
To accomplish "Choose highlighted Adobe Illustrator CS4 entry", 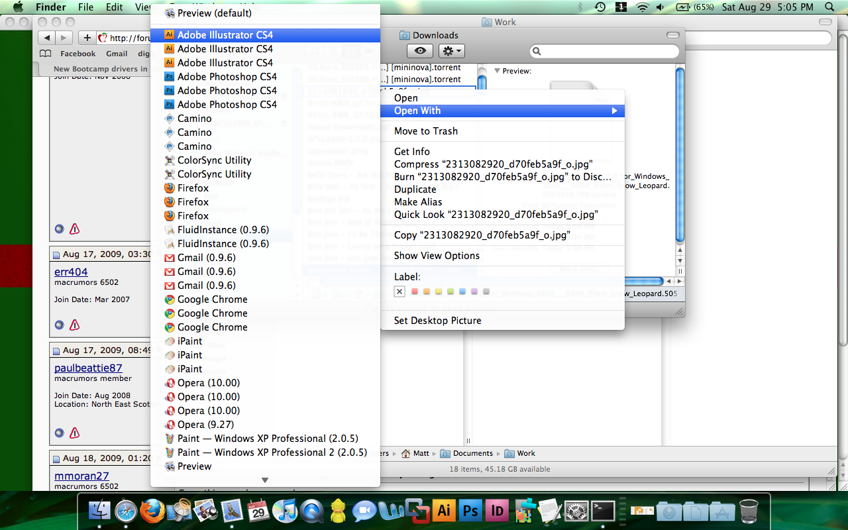I will [x=265, y=35].
